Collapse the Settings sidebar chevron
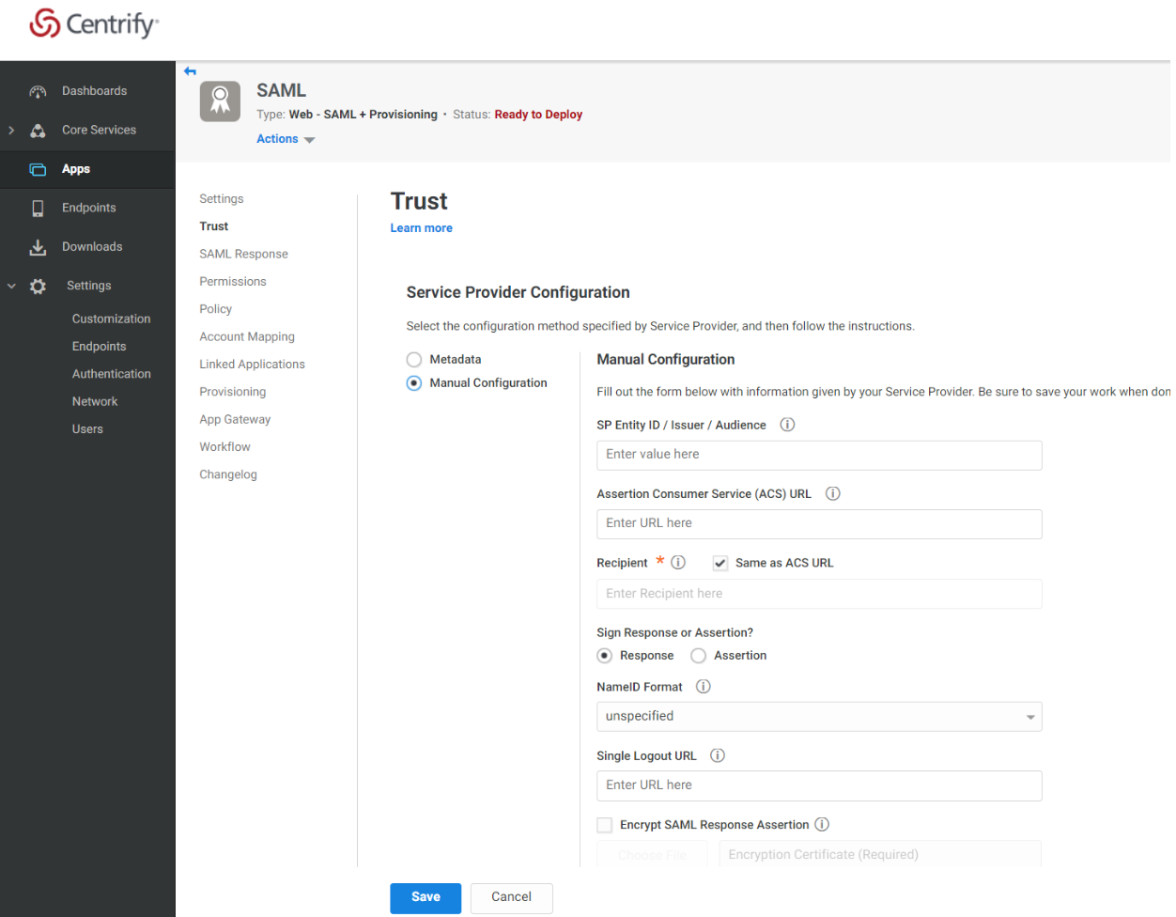The height and width of the screenshot is (917, 1176). 11,286
